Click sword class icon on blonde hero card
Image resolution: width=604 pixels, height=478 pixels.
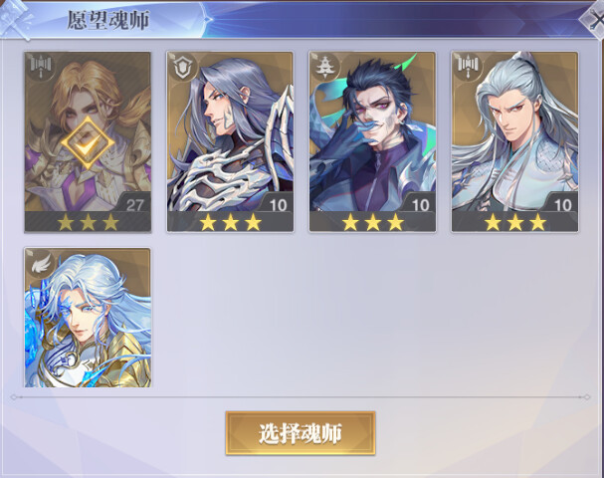tap(41, 68)
